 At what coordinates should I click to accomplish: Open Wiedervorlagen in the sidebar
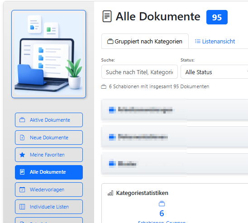pyautogui.click(x=49, y=190)
